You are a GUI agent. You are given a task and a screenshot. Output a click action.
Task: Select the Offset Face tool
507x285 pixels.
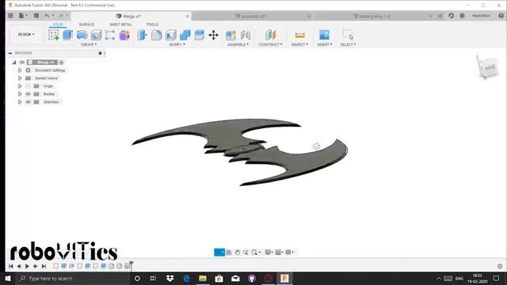[199, 35]
